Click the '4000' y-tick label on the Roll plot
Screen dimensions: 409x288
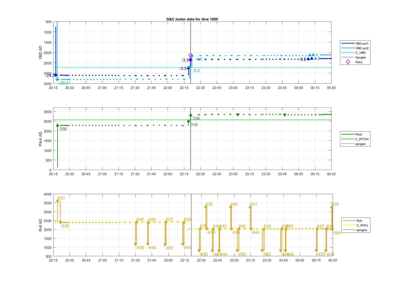(47, 195)
